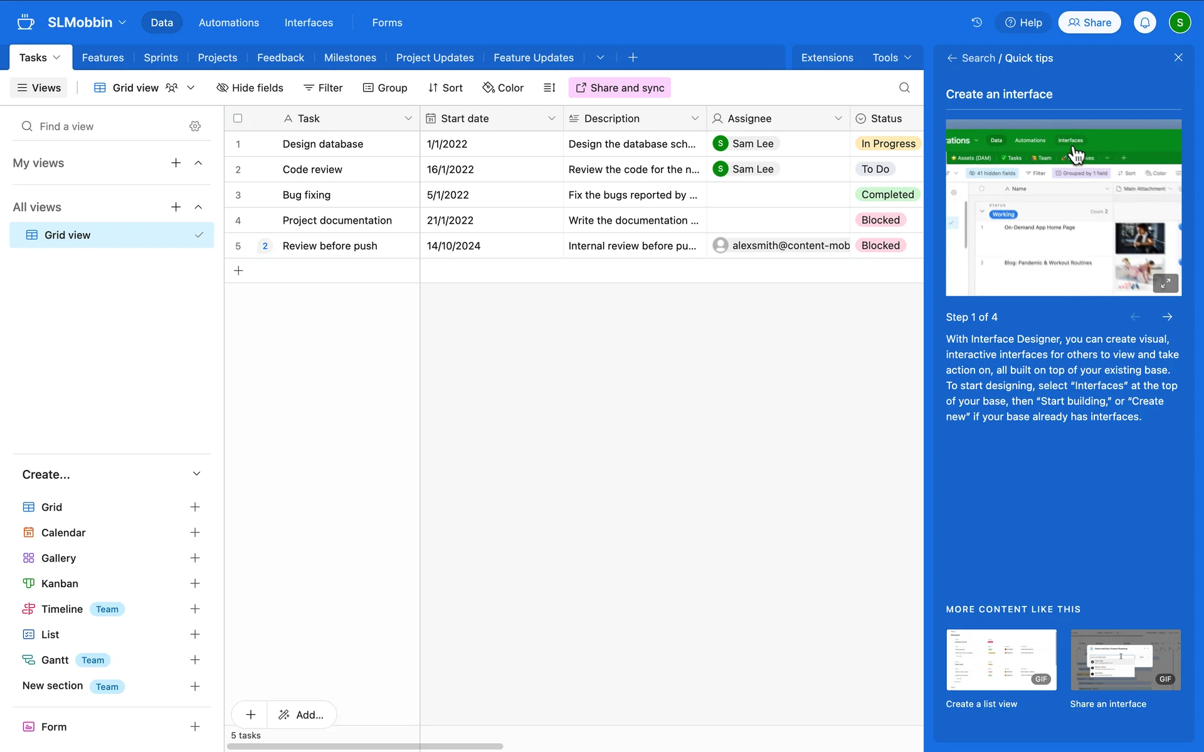Viewport: 1204px width, 752px height.
Task: Open Start date column dropdown arrow
Action: pos(551,118)
